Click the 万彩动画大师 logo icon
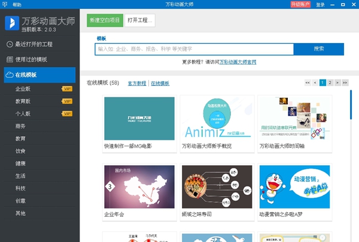The image size is (359, 242). pyautogui.click(x=11, y=23)
